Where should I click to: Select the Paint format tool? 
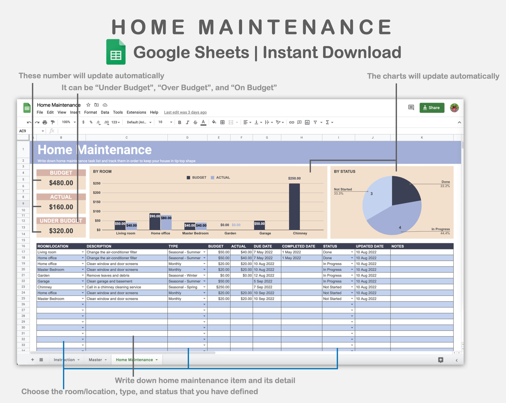click(53, 122)
